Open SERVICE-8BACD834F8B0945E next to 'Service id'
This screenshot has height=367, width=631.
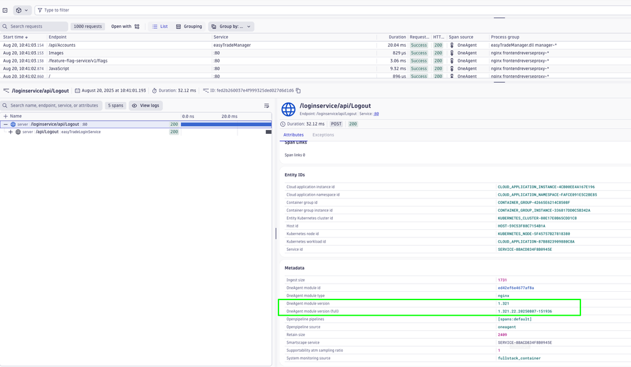coord(525,250)
